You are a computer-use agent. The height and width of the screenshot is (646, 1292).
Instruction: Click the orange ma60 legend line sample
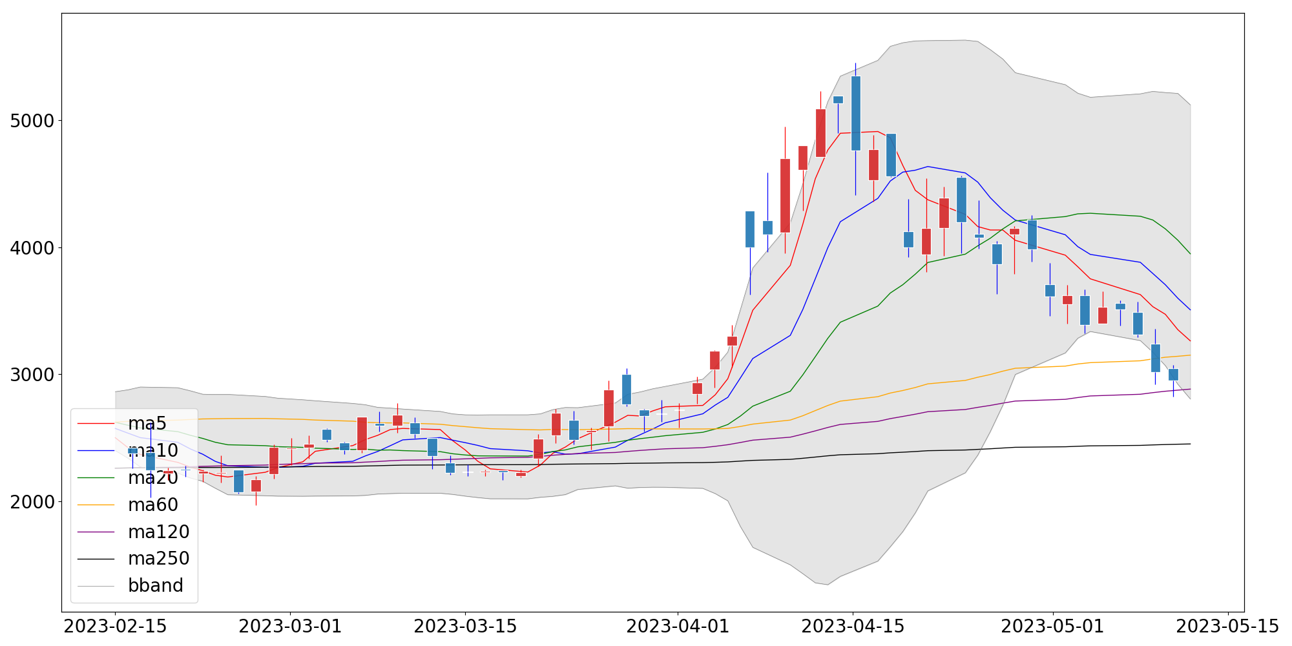[x=96, y=505]
